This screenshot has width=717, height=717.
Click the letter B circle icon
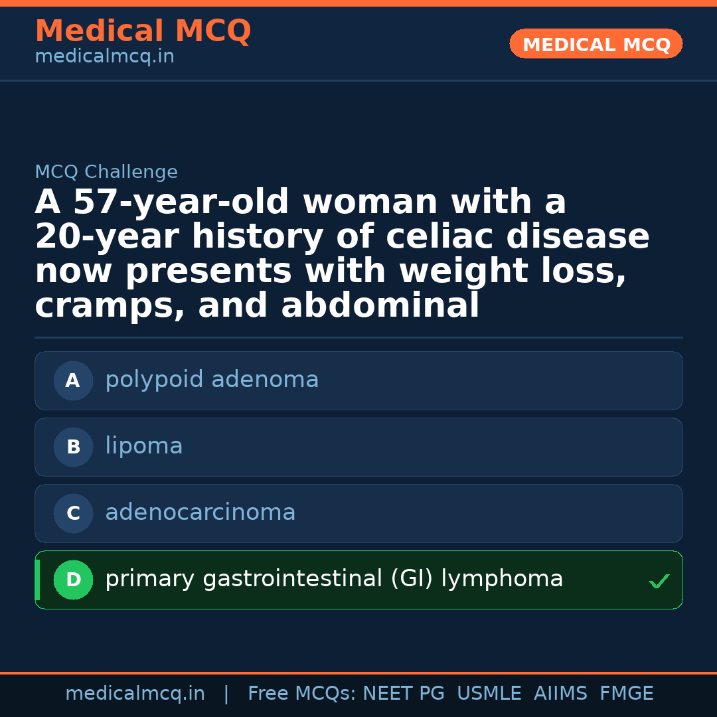(x=73, y=447)
